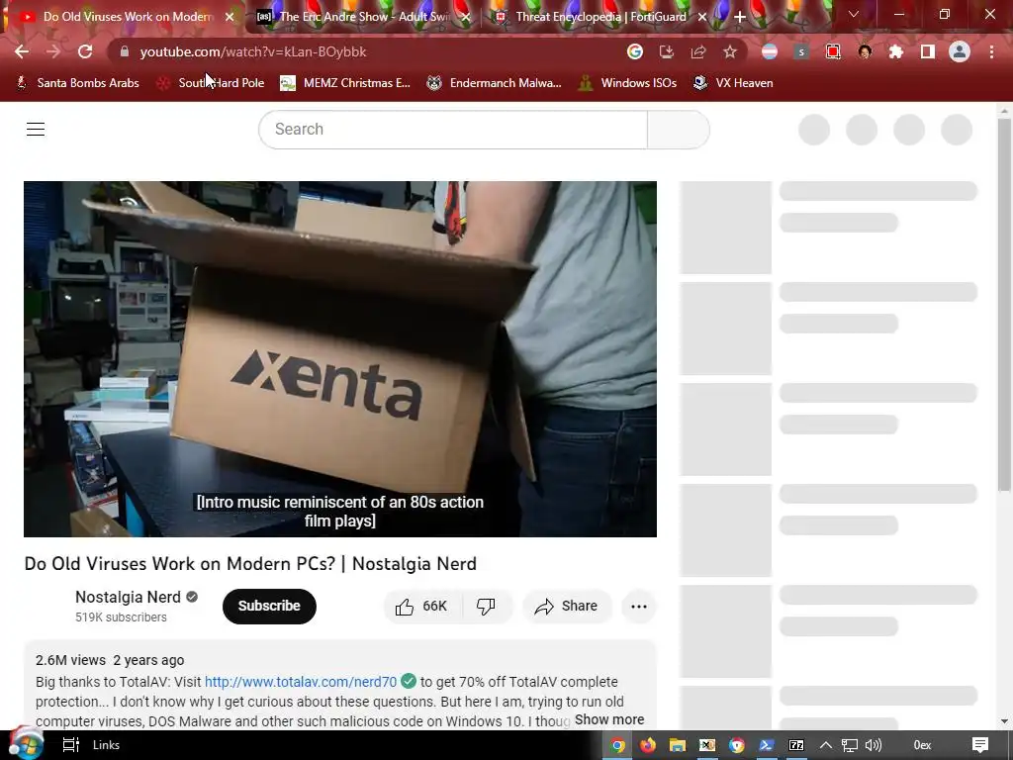Reload the YouTube page

[85, 51]
